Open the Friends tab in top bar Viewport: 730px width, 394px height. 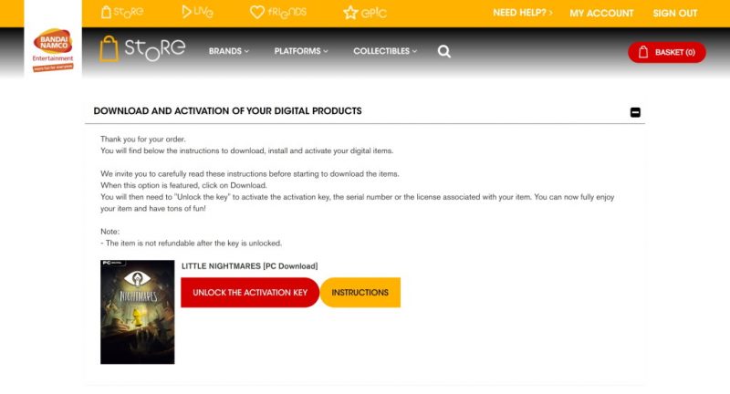coord(278,12)
